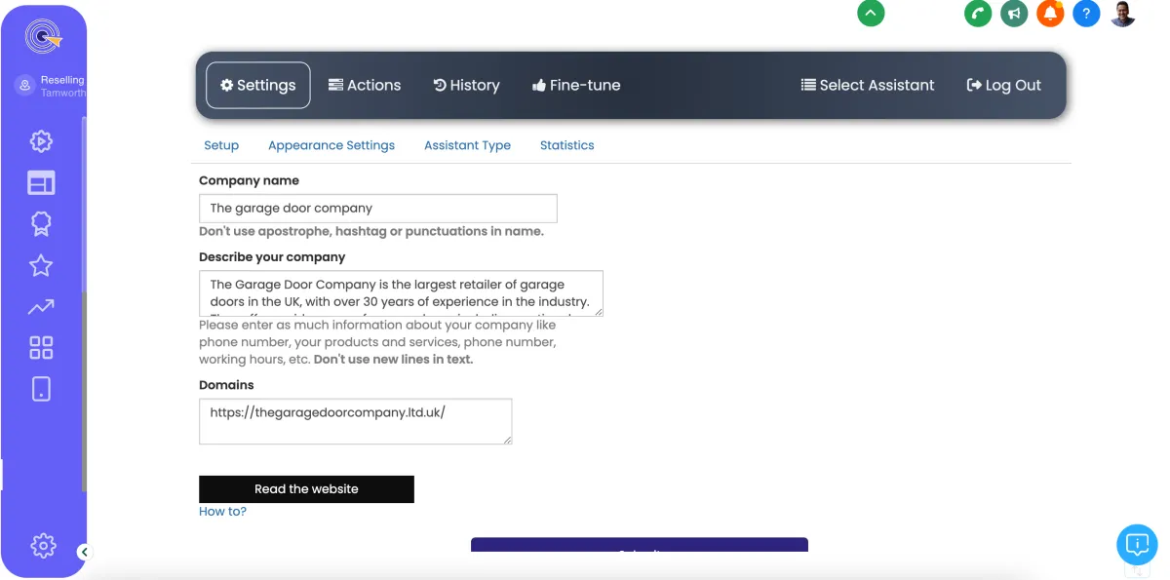Open the blue chat support widget
Image resolution: width=1170 pixels, height=580 pixels.
tap(1137, 544)
